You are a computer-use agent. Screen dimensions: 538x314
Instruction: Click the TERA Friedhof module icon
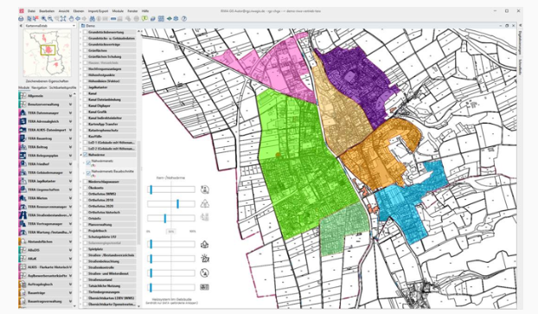(22, 164)
